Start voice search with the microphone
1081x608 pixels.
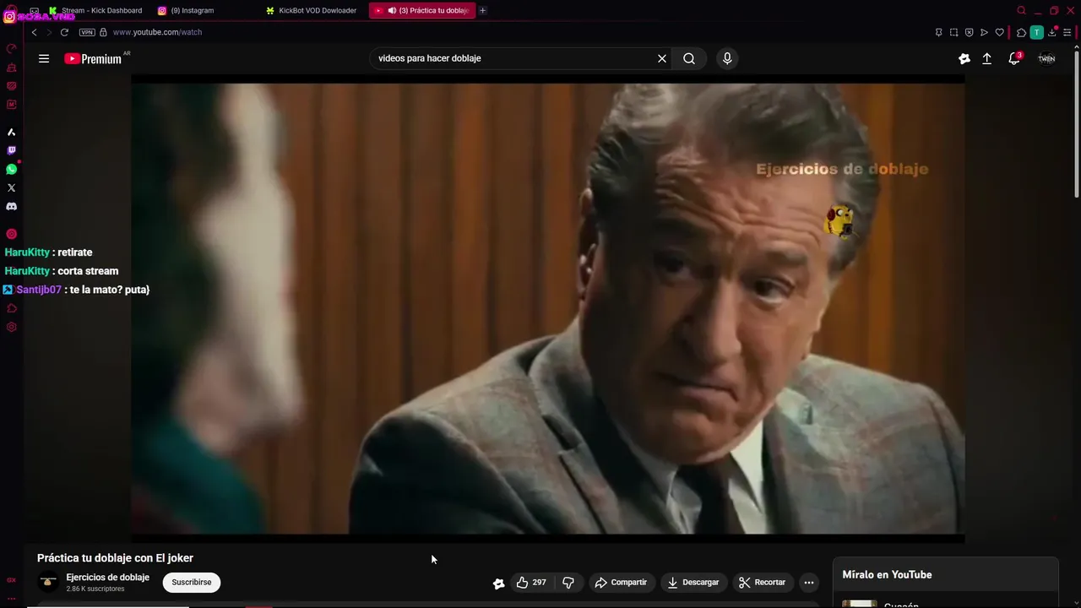(x=727, y=58)
